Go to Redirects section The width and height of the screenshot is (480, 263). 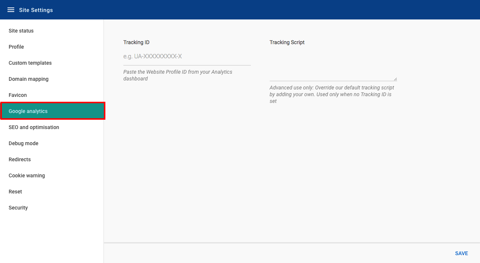[52, 159]
